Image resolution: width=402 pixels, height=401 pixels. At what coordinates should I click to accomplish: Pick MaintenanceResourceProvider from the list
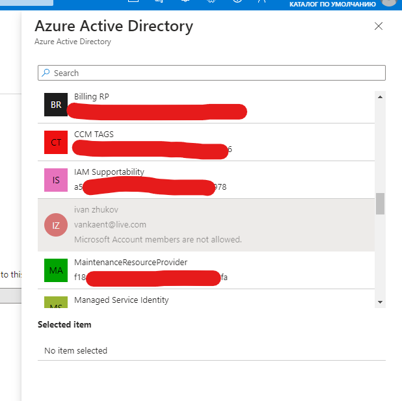click(x=206, y=270)
